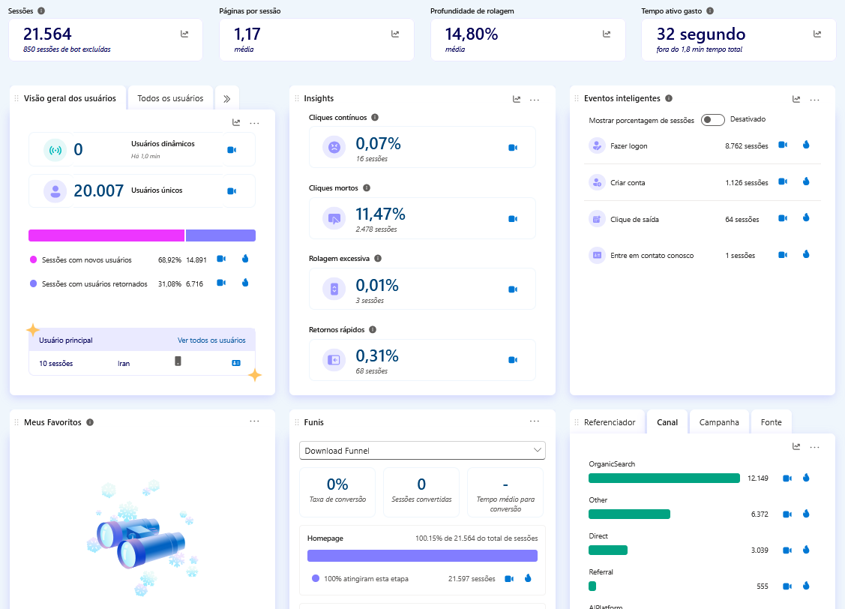
Task: Watch recordings for Usuários únicos
Action: (x=232, y=190)
